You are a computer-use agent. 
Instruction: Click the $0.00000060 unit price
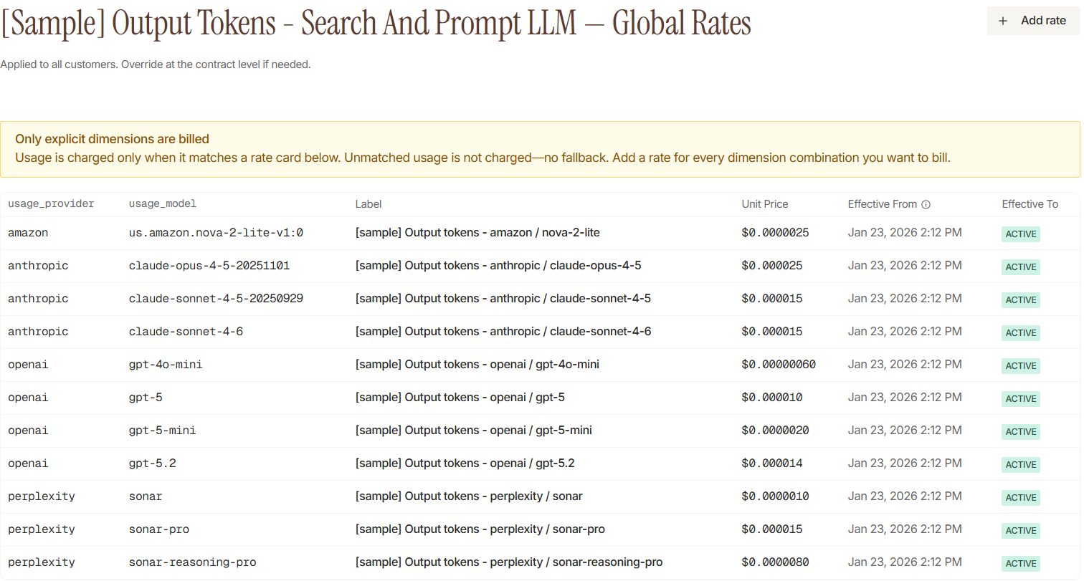click(x=779, y=365)
